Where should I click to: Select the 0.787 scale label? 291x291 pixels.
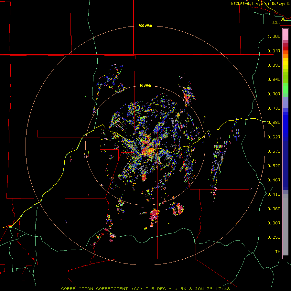274,94
